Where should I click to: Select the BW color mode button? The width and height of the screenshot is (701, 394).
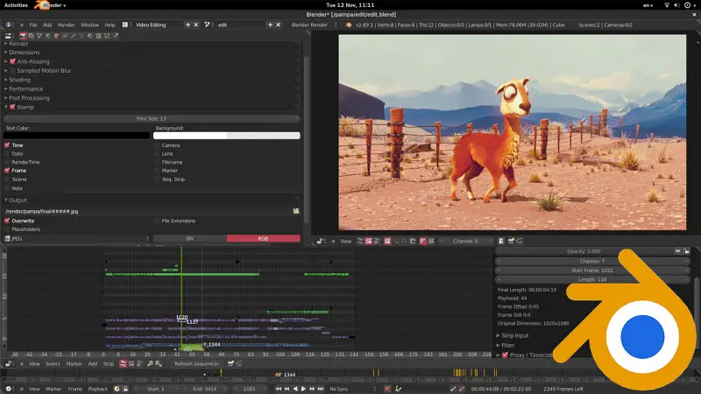[189, 238]
